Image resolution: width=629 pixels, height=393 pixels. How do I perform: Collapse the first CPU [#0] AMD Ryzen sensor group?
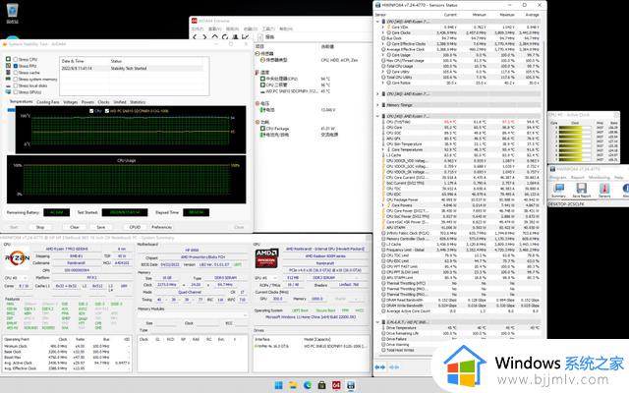click(377, 22)
